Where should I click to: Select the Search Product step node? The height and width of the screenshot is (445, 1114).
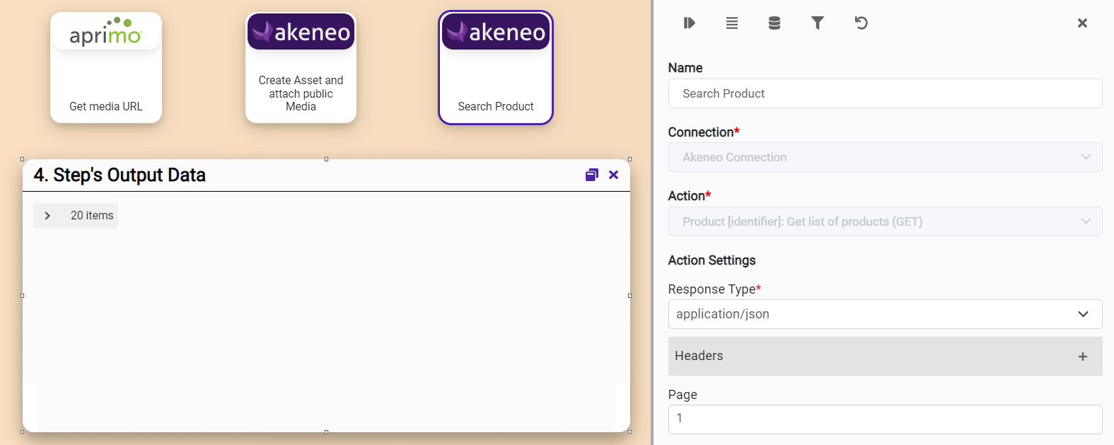click(496, 68)
